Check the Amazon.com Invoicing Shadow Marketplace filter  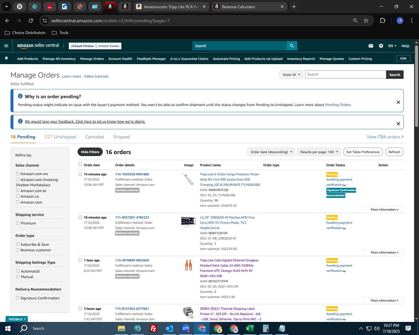tap(18, 179)
